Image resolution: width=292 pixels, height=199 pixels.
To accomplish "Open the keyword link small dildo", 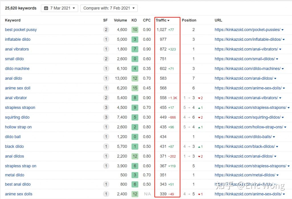I will (14, 59).
